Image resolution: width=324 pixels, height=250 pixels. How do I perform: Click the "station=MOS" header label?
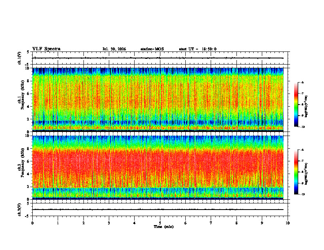coord(152,49)
